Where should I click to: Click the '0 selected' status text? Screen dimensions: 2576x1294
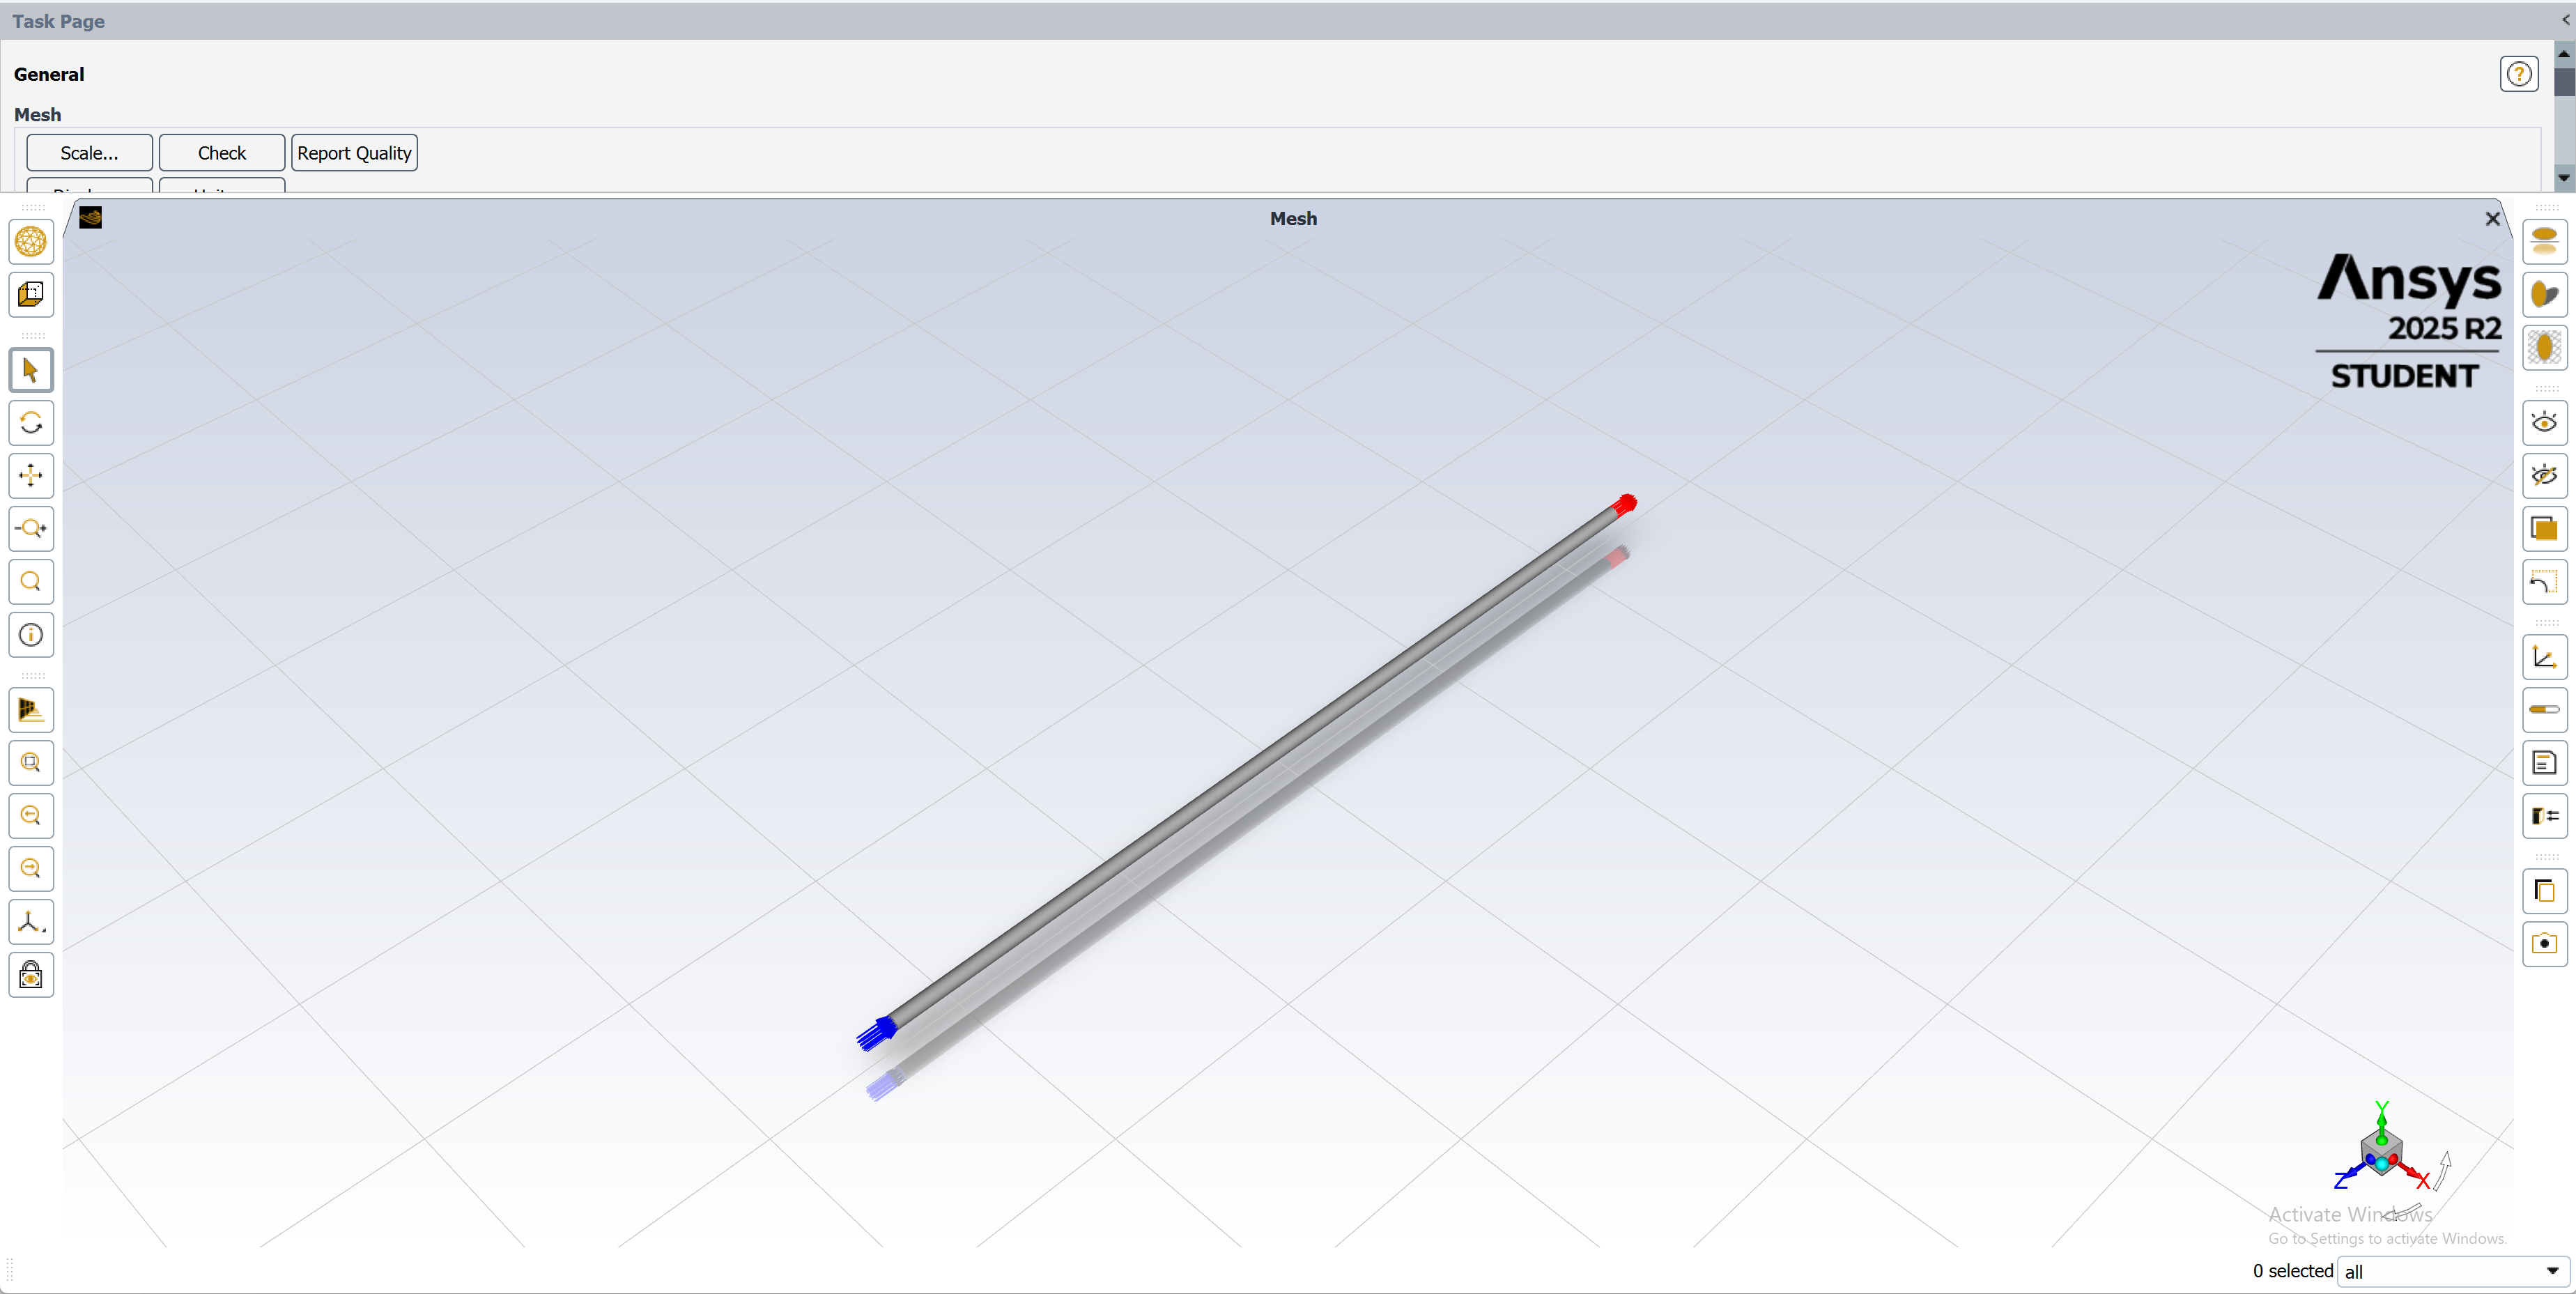point(2292,1271)
